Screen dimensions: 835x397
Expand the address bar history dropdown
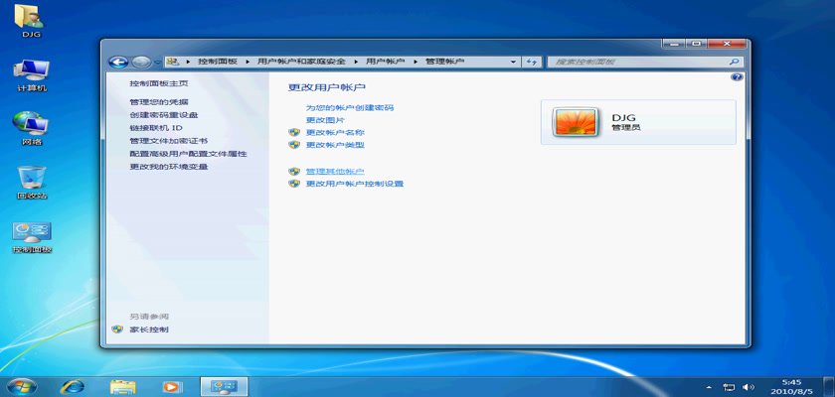click(x=514, y=62)
